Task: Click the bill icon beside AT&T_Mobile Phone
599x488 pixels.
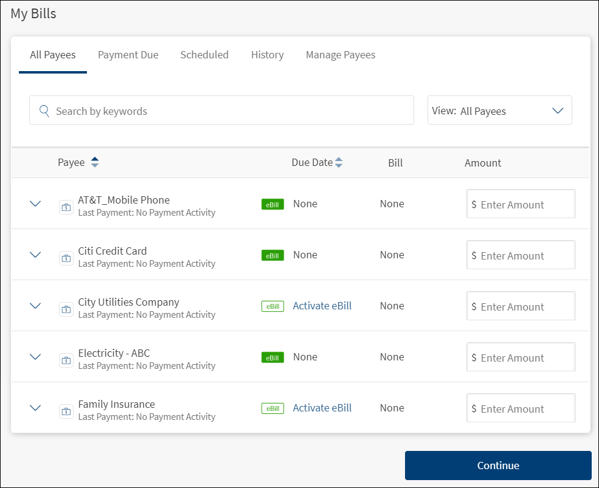Action: pyautogui.click(x=66, y=207)
